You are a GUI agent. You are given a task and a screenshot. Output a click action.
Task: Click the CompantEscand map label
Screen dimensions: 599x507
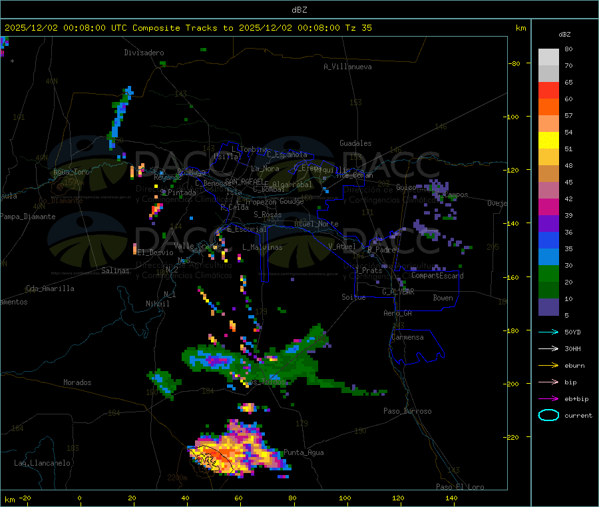tap(437, 276)
